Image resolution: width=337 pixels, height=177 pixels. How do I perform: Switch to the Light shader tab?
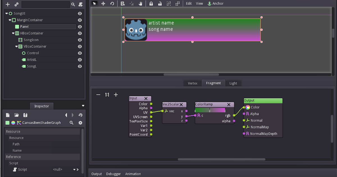(233, 83)
